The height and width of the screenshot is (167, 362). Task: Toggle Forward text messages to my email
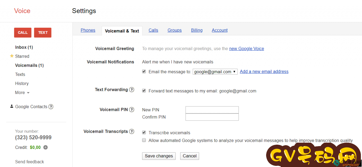[144, 91]
